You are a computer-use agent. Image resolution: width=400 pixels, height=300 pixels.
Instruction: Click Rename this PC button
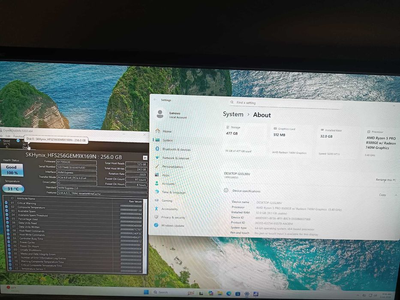pos(386,180)
